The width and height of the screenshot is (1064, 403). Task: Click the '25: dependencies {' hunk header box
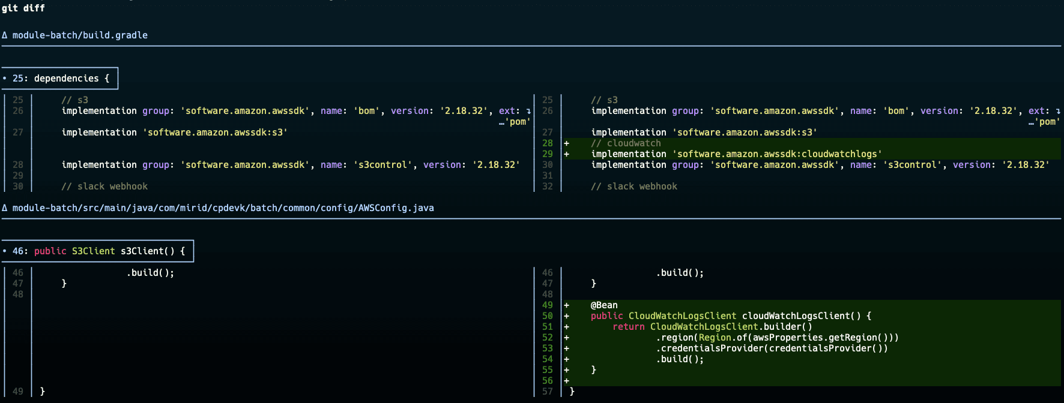click(61, 79)
